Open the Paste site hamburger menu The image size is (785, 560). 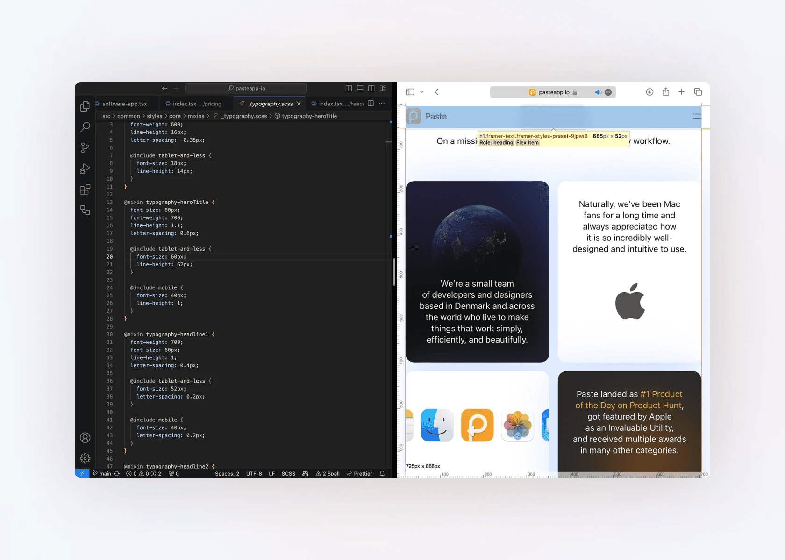697,117
